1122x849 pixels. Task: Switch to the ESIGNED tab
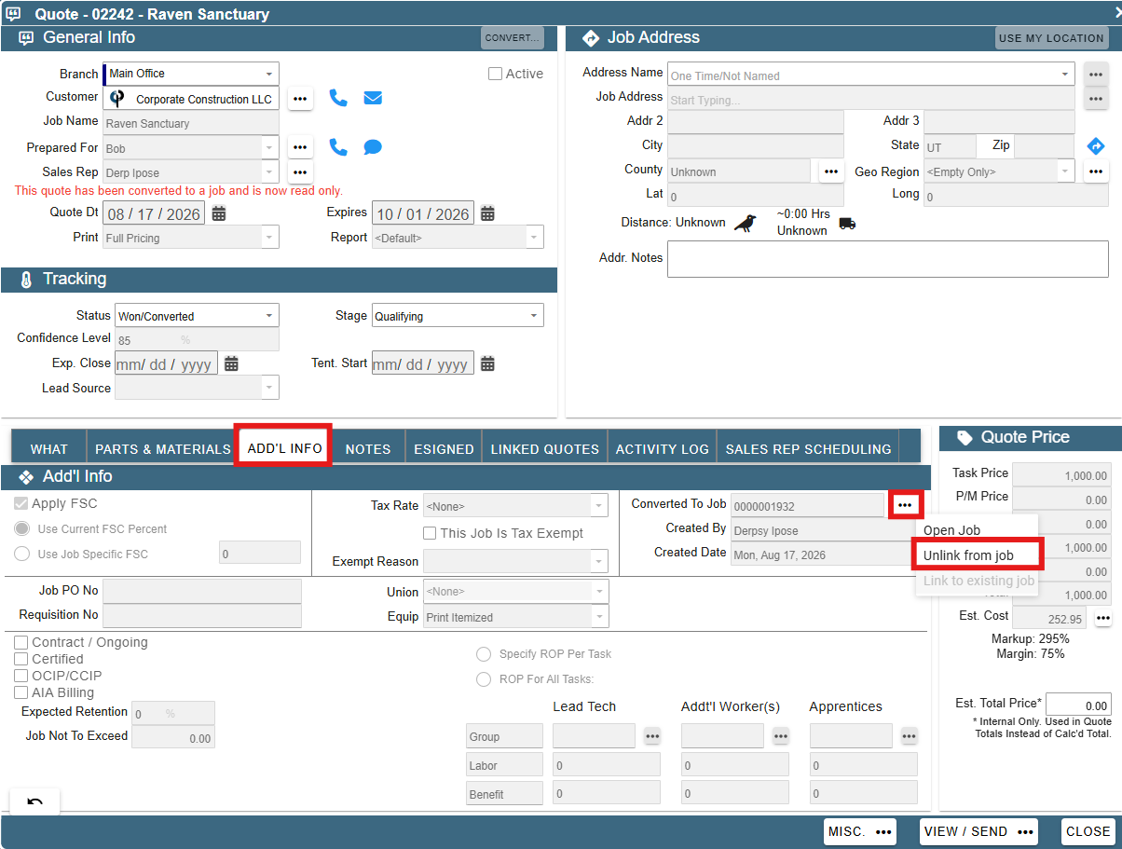[444, 448]
